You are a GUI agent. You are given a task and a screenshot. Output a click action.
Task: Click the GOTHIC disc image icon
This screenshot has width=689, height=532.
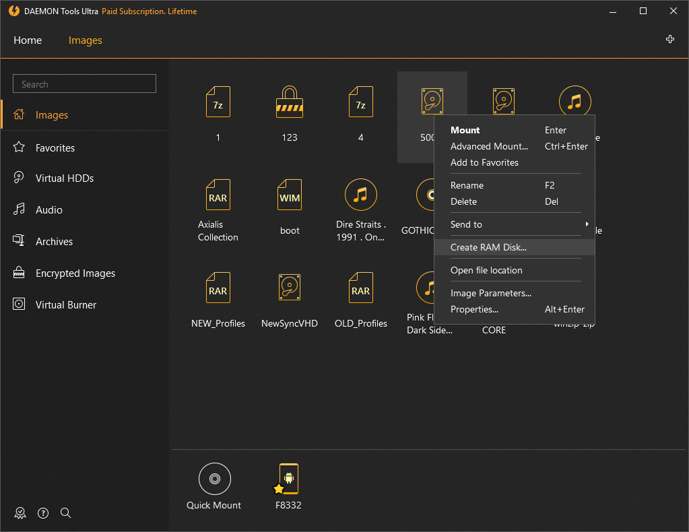(x=425, y=194)
